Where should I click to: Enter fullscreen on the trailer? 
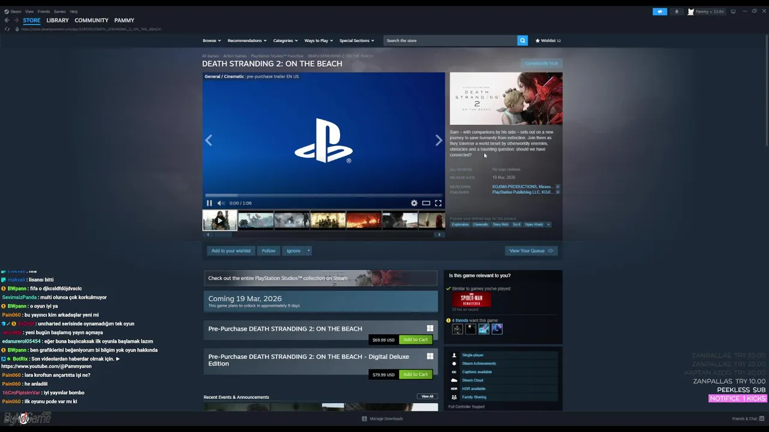point(438,203)
